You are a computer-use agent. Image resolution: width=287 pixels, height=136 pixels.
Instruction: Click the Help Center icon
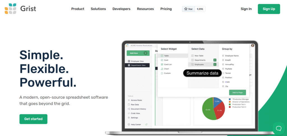(129, 124)
